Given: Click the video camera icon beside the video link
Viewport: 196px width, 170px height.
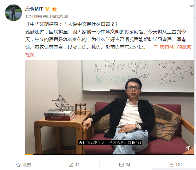Looking at the screenshot, I should tap(156, 47).
